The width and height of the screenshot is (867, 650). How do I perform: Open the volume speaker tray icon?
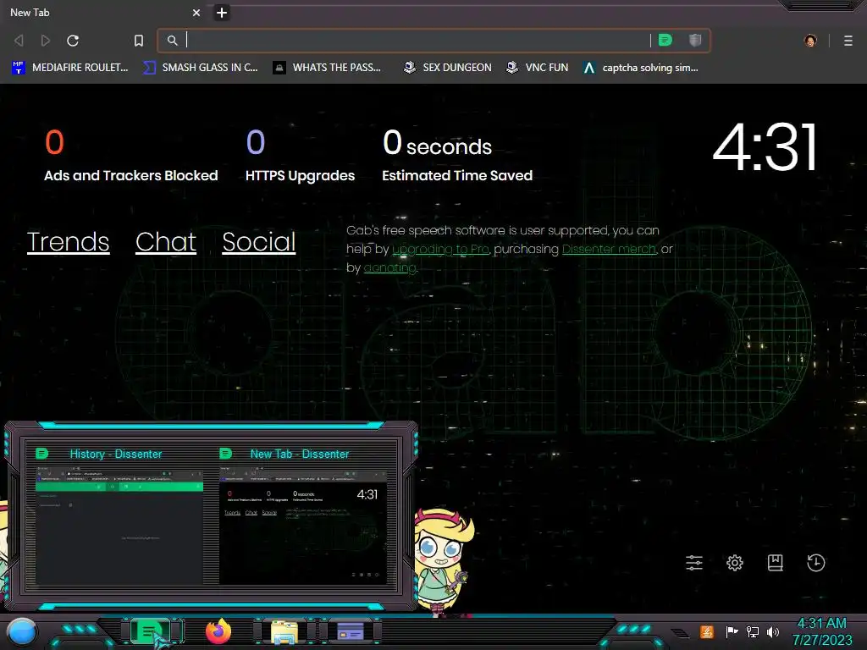coord(773,631)
